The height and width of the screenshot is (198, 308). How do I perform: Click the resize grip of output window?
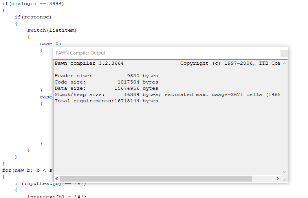(285, 180)
